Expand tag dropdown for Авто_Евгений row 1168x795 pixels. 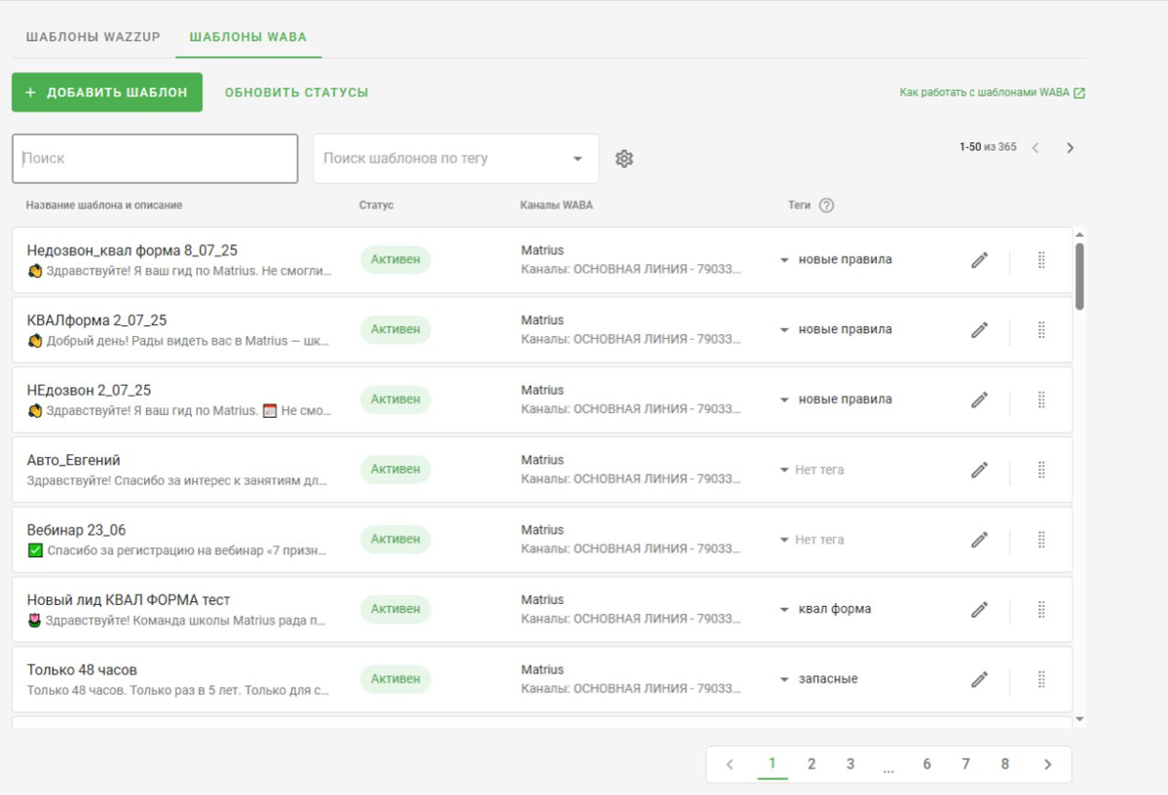[784, 470]
